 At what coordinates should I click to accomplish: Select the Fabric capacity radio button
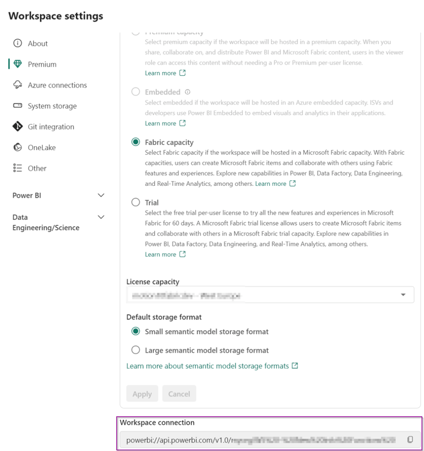click(x=135, y=142)
